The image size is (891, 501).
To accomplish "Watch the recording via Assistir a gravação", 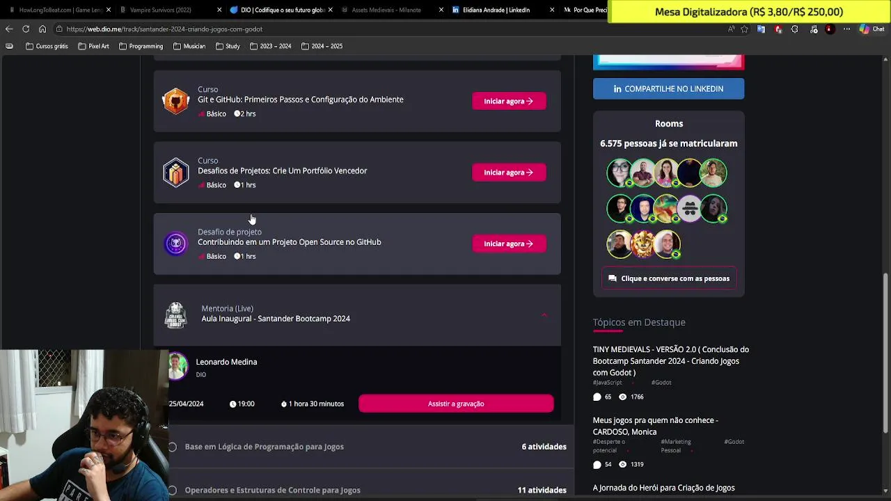I will click(456, 404).
